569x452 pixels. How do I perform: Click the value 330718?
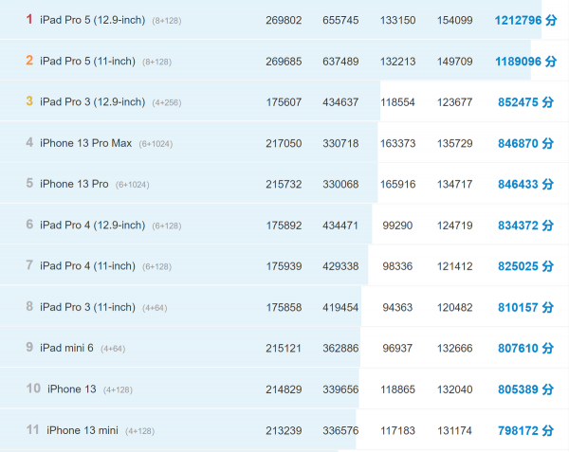(340, 143)
